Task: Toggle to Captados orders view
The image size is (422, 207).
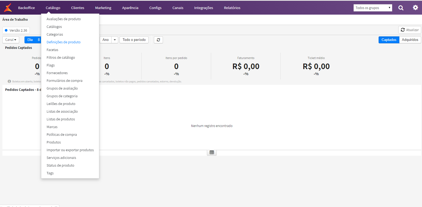Action: 389,40
